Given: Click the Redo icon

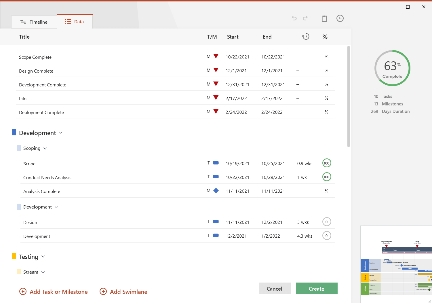Looking at the screenshot, I should pyautogui.click(x=305, y=18).
